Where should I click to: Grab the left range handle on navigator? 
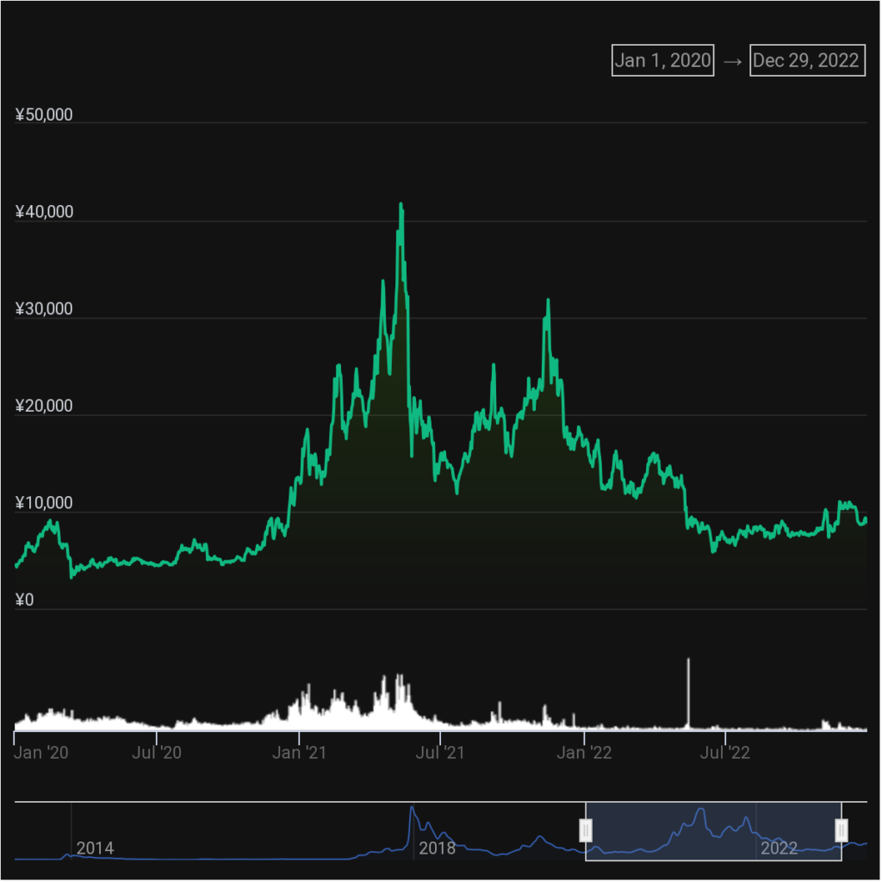pyautogui.click(x=586, y=830)
